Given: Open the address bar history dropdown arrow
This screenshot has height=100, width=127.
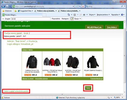Looking at the screenshot, I should 73,6.
